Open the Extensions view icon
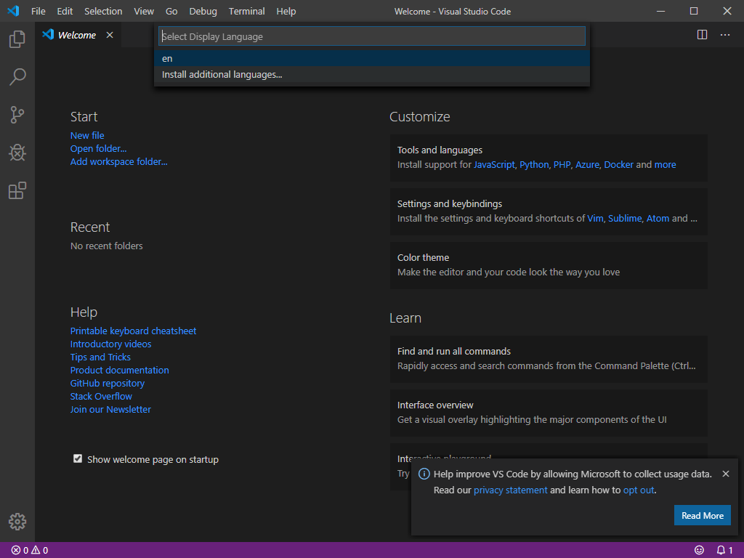Screen dimensions: 744x558 pyautogui.click(x=17, y=190)
